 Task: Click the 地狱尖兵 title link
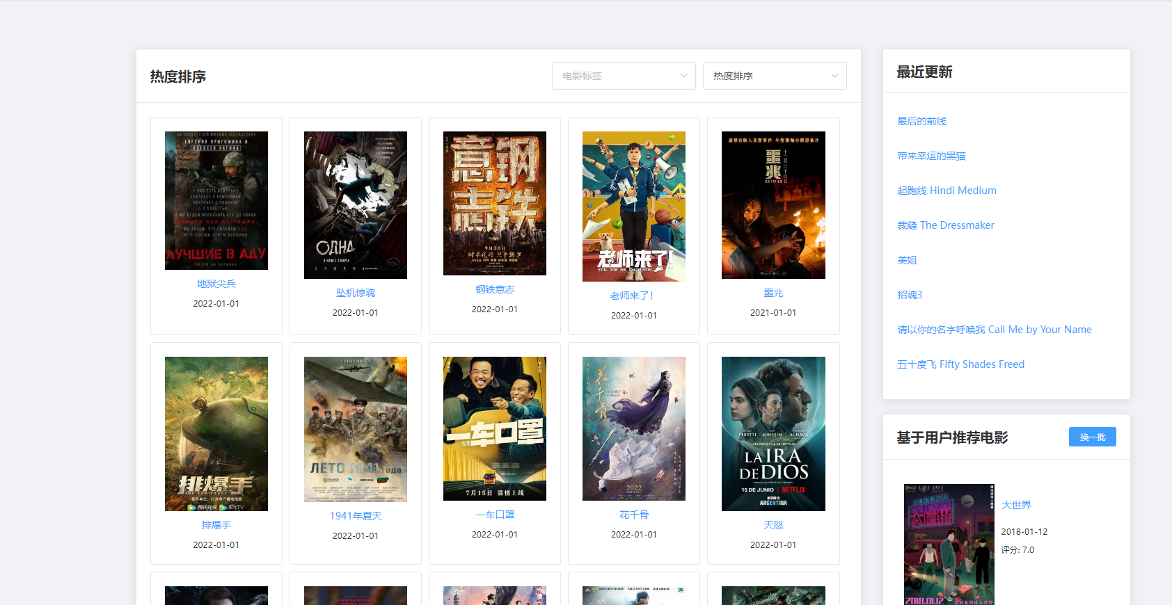pos(216,284)
